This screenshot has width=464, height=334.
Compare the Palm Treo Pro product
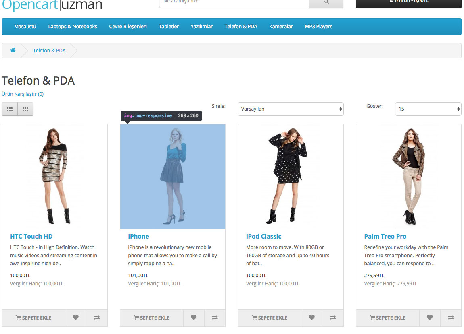[x=451, y=318]
